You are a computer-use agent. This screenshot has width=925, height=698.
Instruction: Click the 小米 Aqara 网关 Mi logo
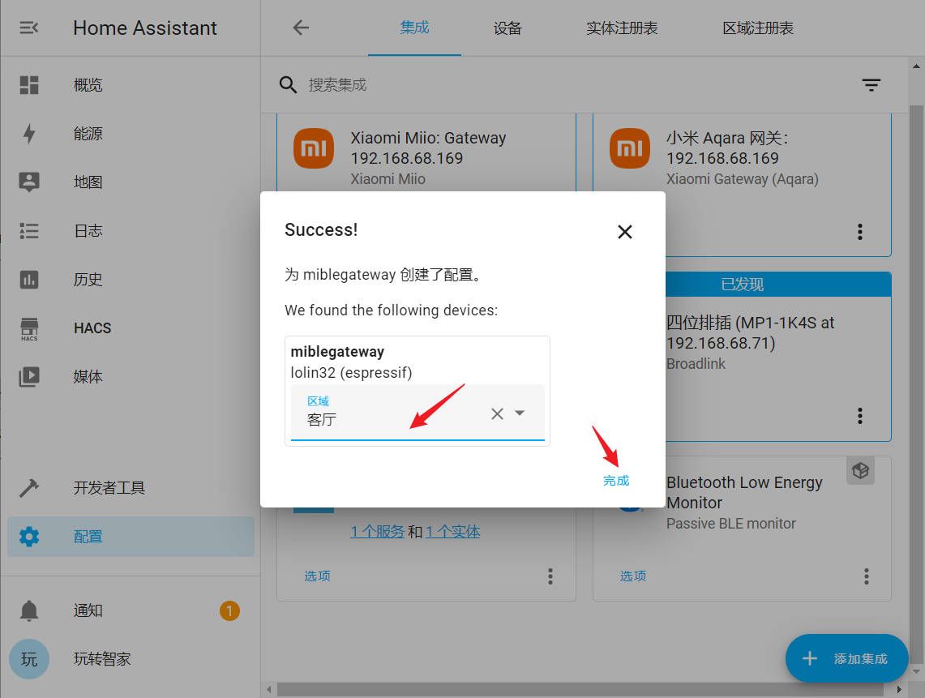630,148
